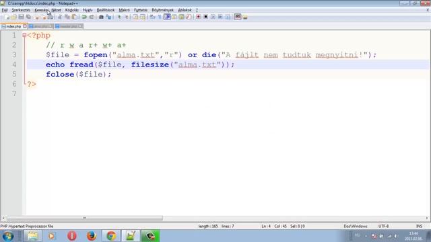
Task: Toggle Show All Characters pilcrow icon
Action: point(160,17)
